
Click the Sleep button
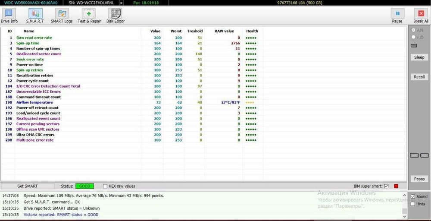click(419, 57)
